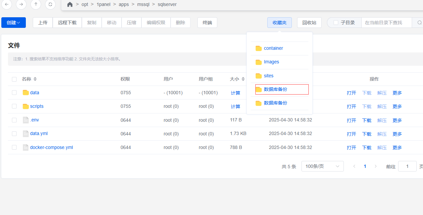Click the container favorite folder icon
Screen dimensions: 423x215
tap(259, 48)
